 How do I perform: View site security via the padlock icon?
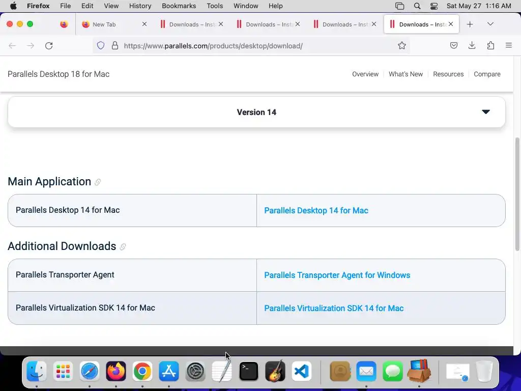click(x=115, y=45)
